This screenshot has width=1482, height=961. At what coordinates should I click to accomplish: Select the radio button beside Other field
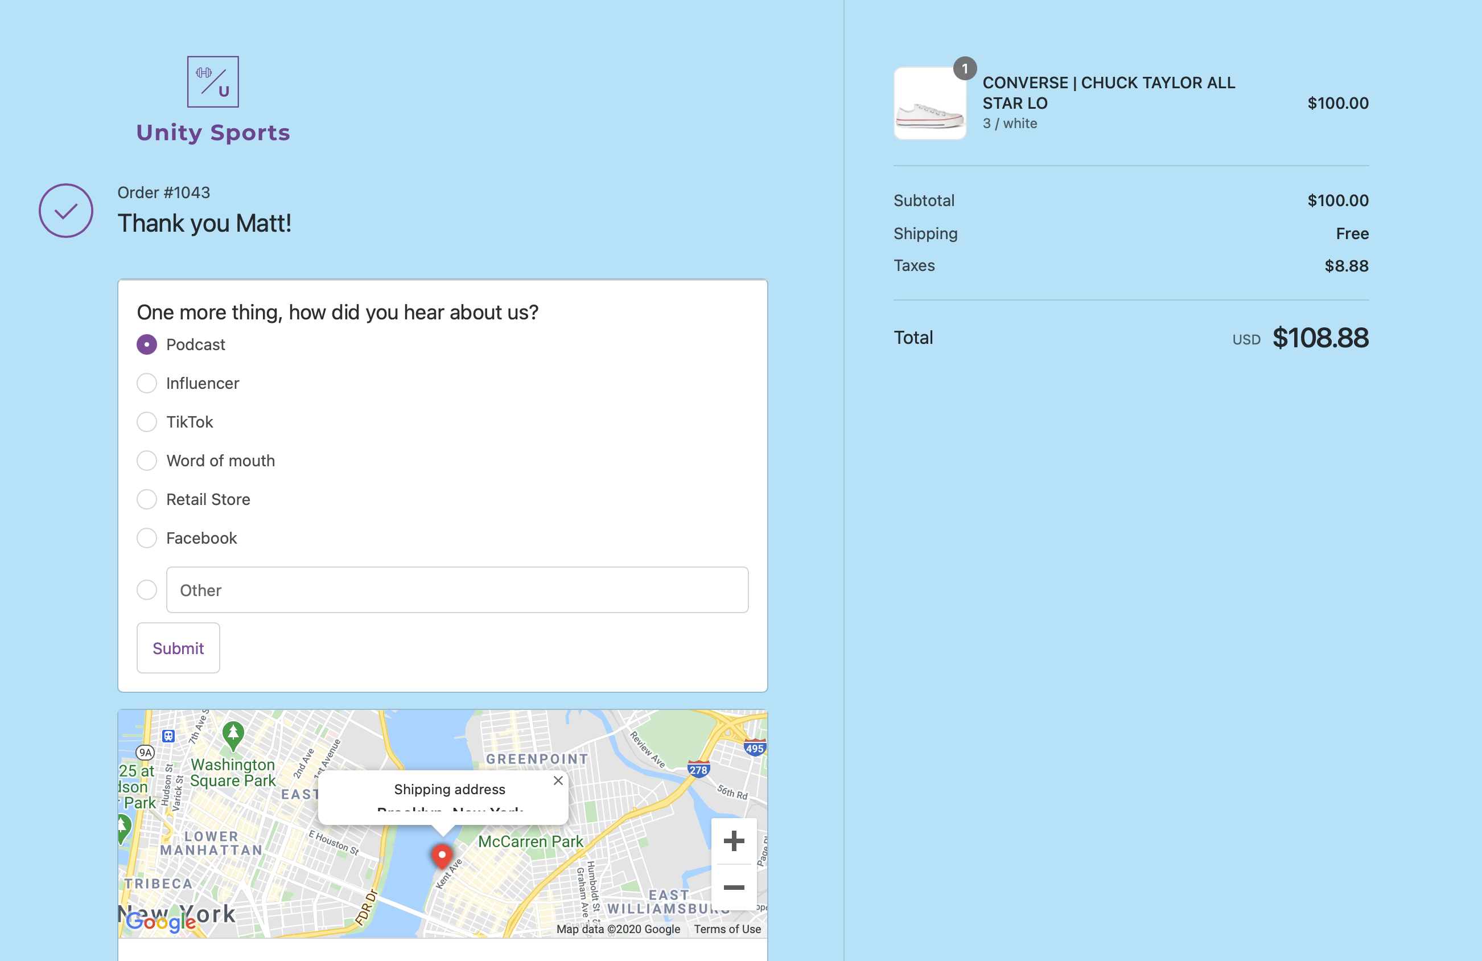(147, 589)
